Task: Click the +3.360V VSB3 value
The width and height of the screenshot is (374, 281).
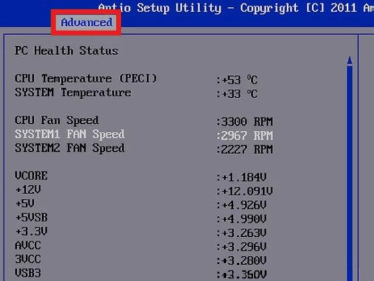Action: point(242,275)
